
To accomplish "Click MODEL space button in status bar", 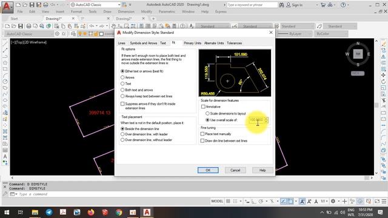I will point(217,201).
